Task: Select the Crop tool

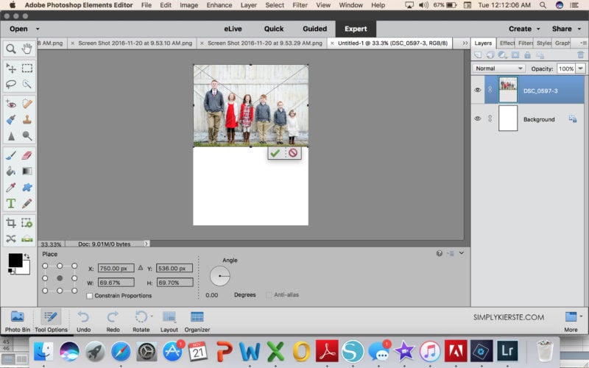Action: tap(11, 222)
